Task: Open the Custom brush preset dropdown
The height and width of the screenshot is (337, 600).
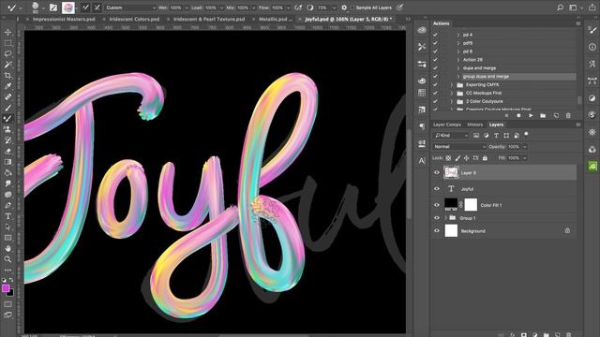Action: click(x=130, y=7)
